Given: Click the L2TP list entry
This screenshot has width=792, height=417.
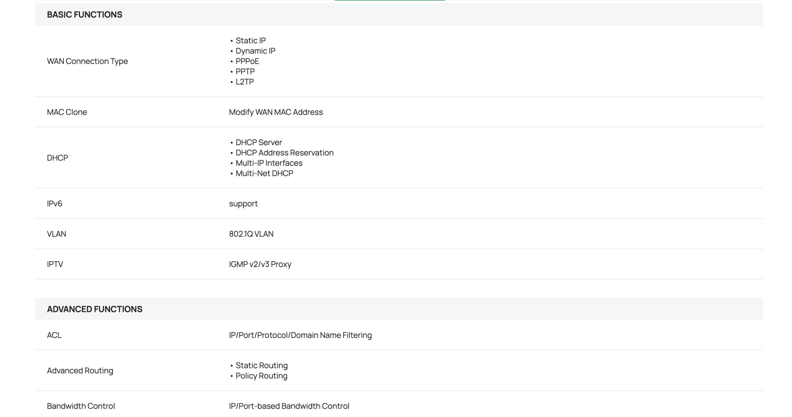Looking at the screenshot, I should click(x=244, y=82).
